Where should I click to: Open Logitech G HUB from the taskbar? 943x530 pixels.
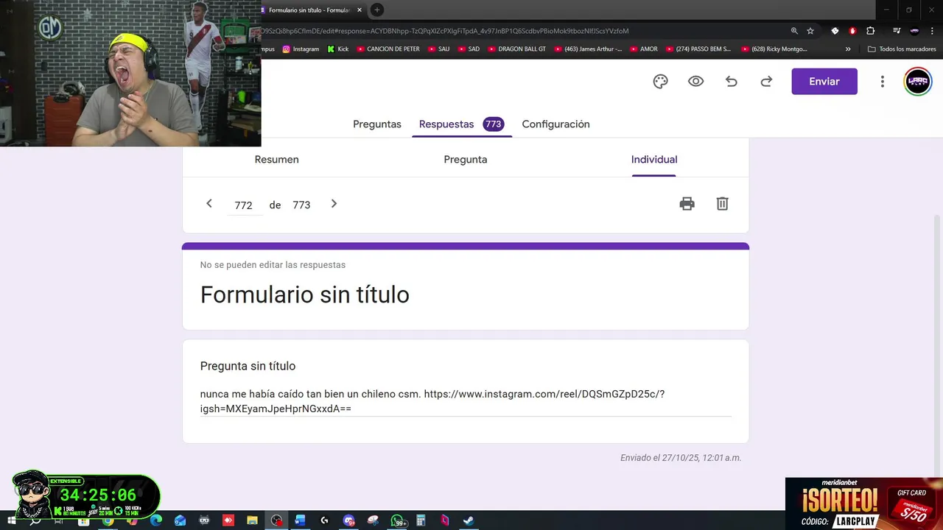point(324,520)
